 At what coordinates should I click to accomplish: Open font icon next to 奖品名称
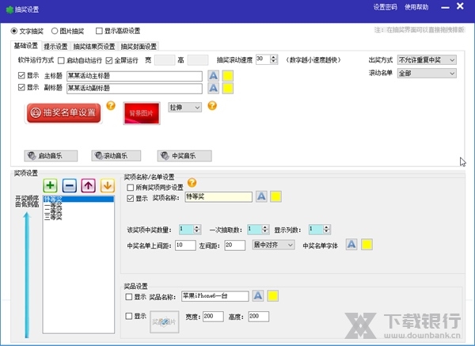pyautogui.click(x=258, y=295)
